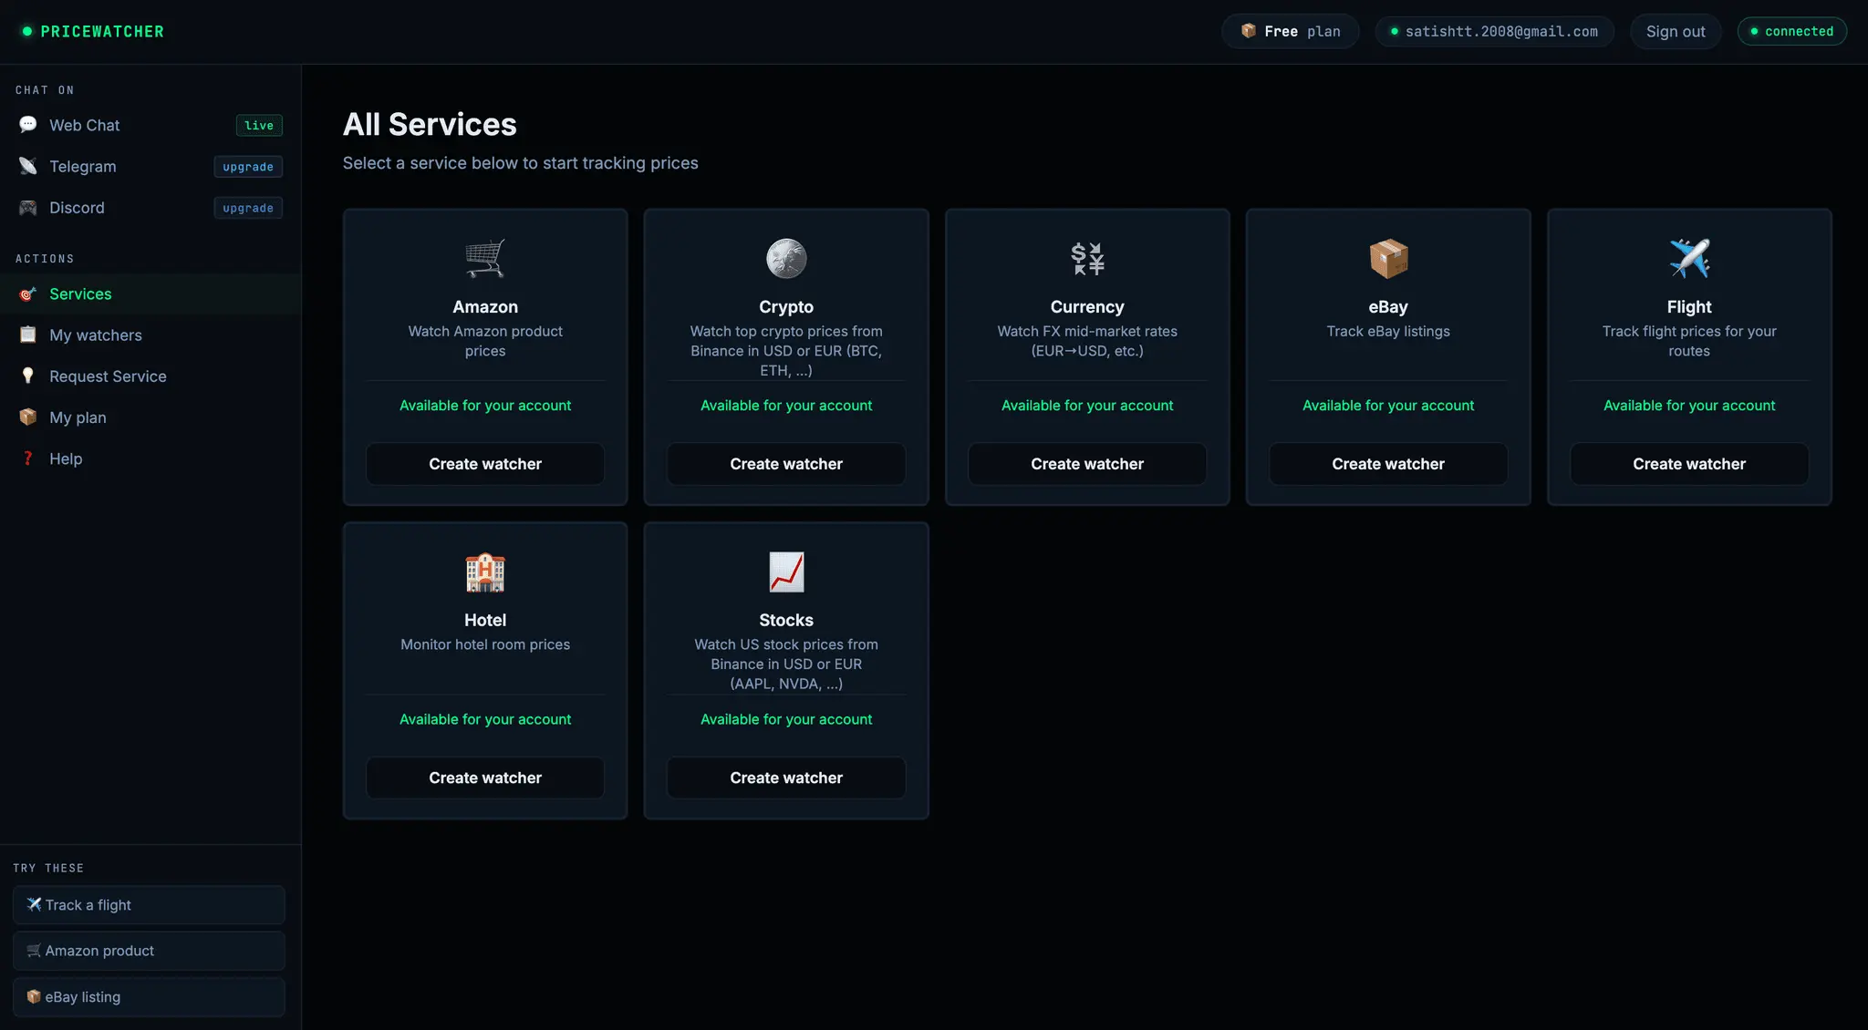This screenshot has height=1030, width=1868.
Task: Click the Crypto coin icon
Action: pyautogui.click(x=786, y=259)
